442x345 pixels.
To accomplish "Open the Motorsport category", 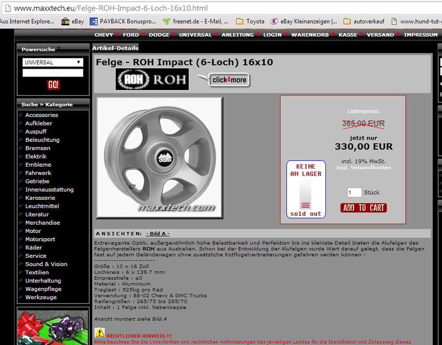I will (40, 239).
